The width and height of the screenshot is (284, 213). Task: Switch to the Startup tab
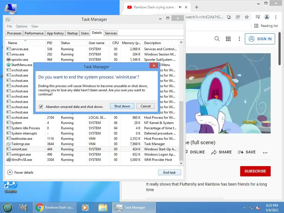pos(72,33)
